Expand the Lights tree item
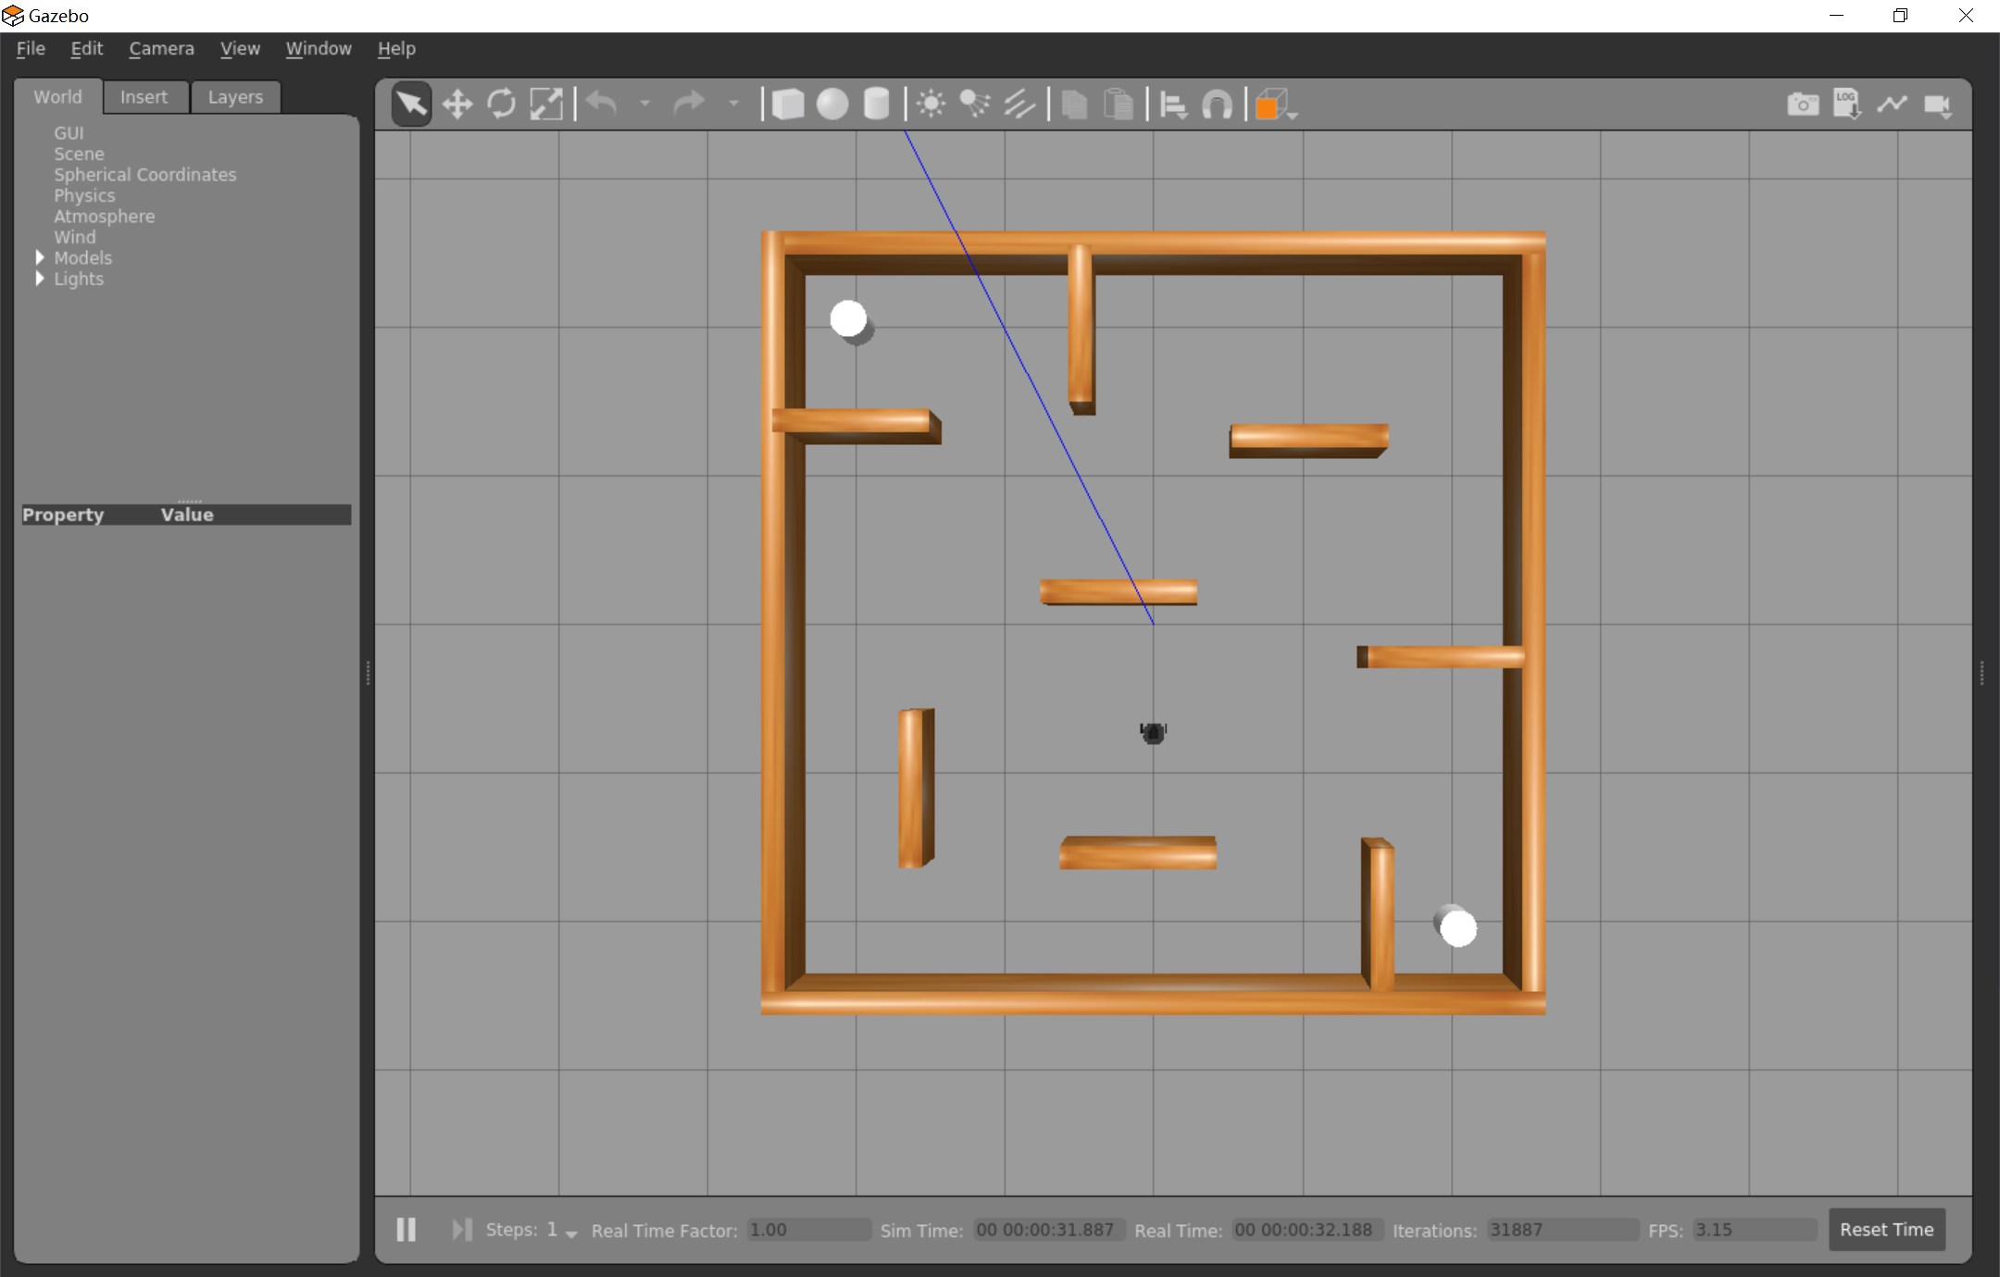 (x=40, y=279)
